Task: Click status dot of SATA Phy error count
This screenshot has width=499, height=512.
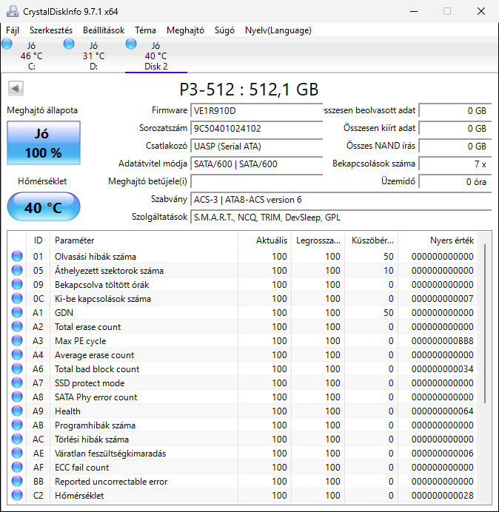Action: click(x=17, y=397)
